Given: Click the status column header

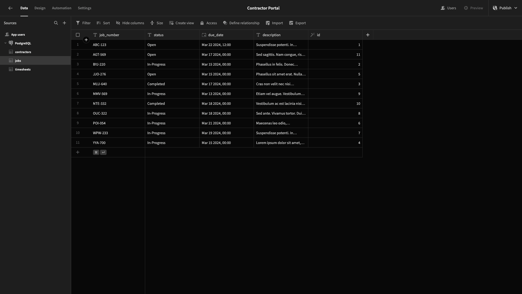Looking at the screenshot, I should point(172,35).
